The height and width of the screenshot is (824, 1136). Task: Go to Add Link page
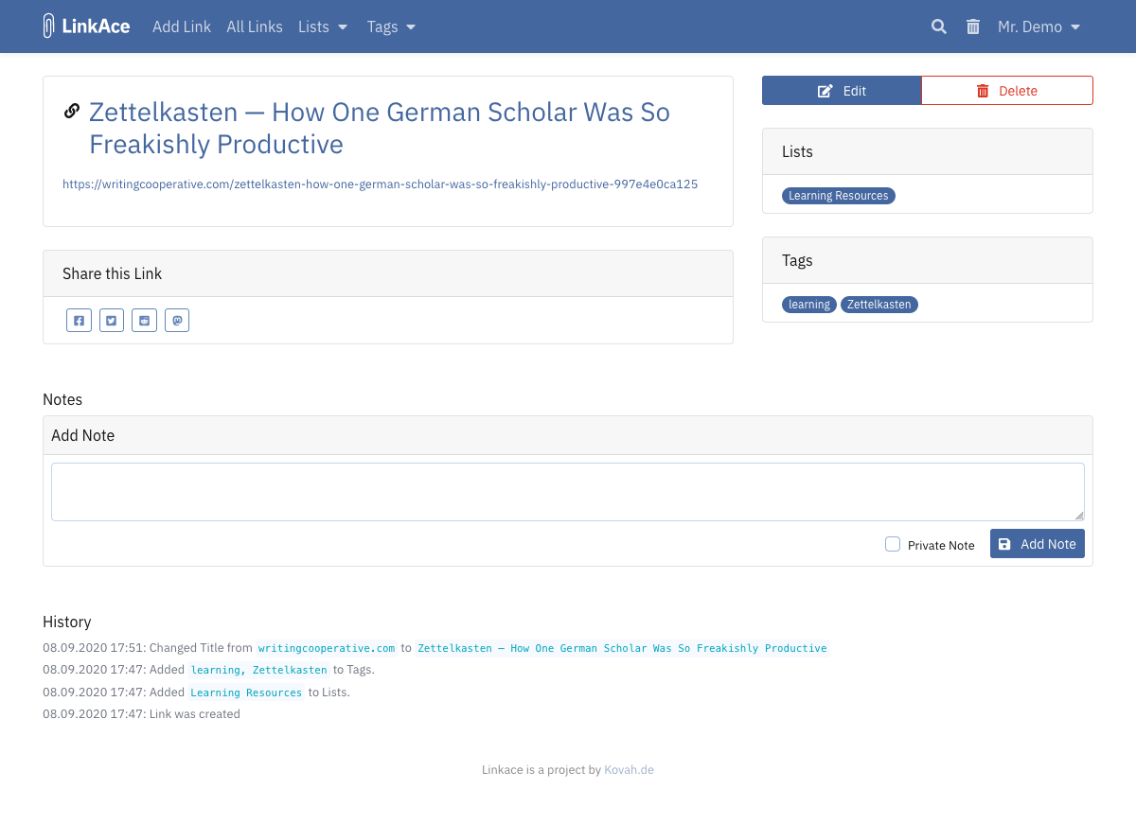tap(182, 26)
